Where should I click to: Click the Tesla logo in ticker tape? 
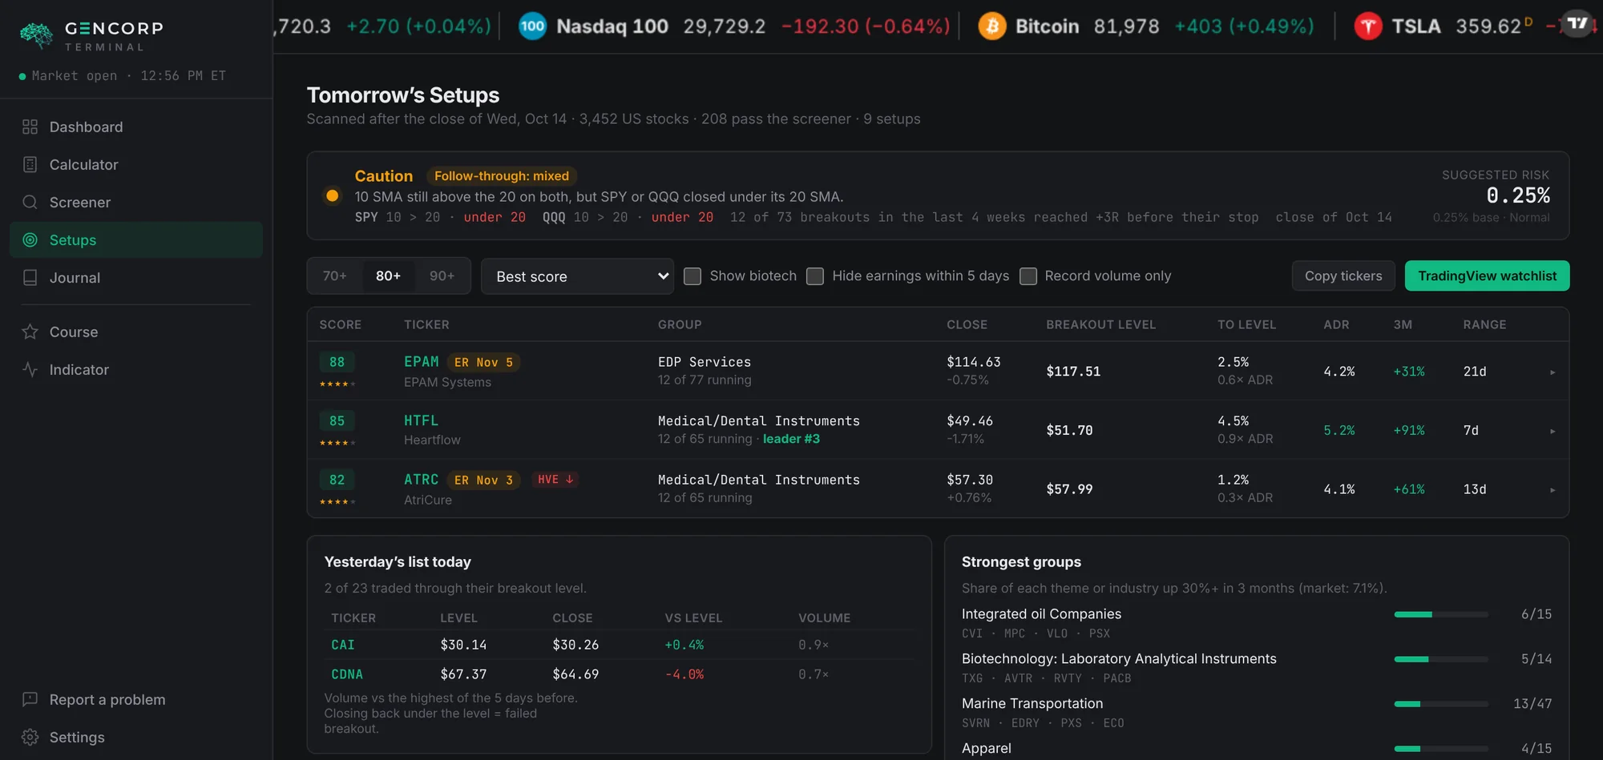click(x=1368, y=26)
